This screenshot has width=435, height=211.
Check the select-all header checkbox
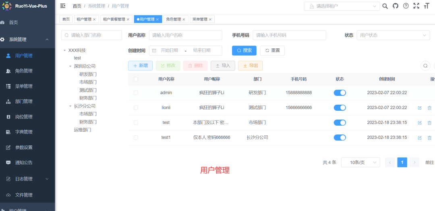tap(136, 79)
